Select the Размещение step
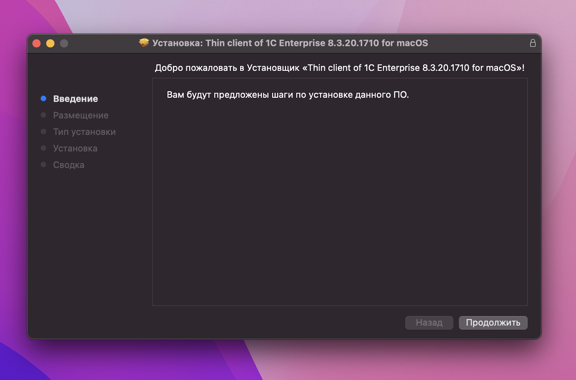 (x=81, y=115)
